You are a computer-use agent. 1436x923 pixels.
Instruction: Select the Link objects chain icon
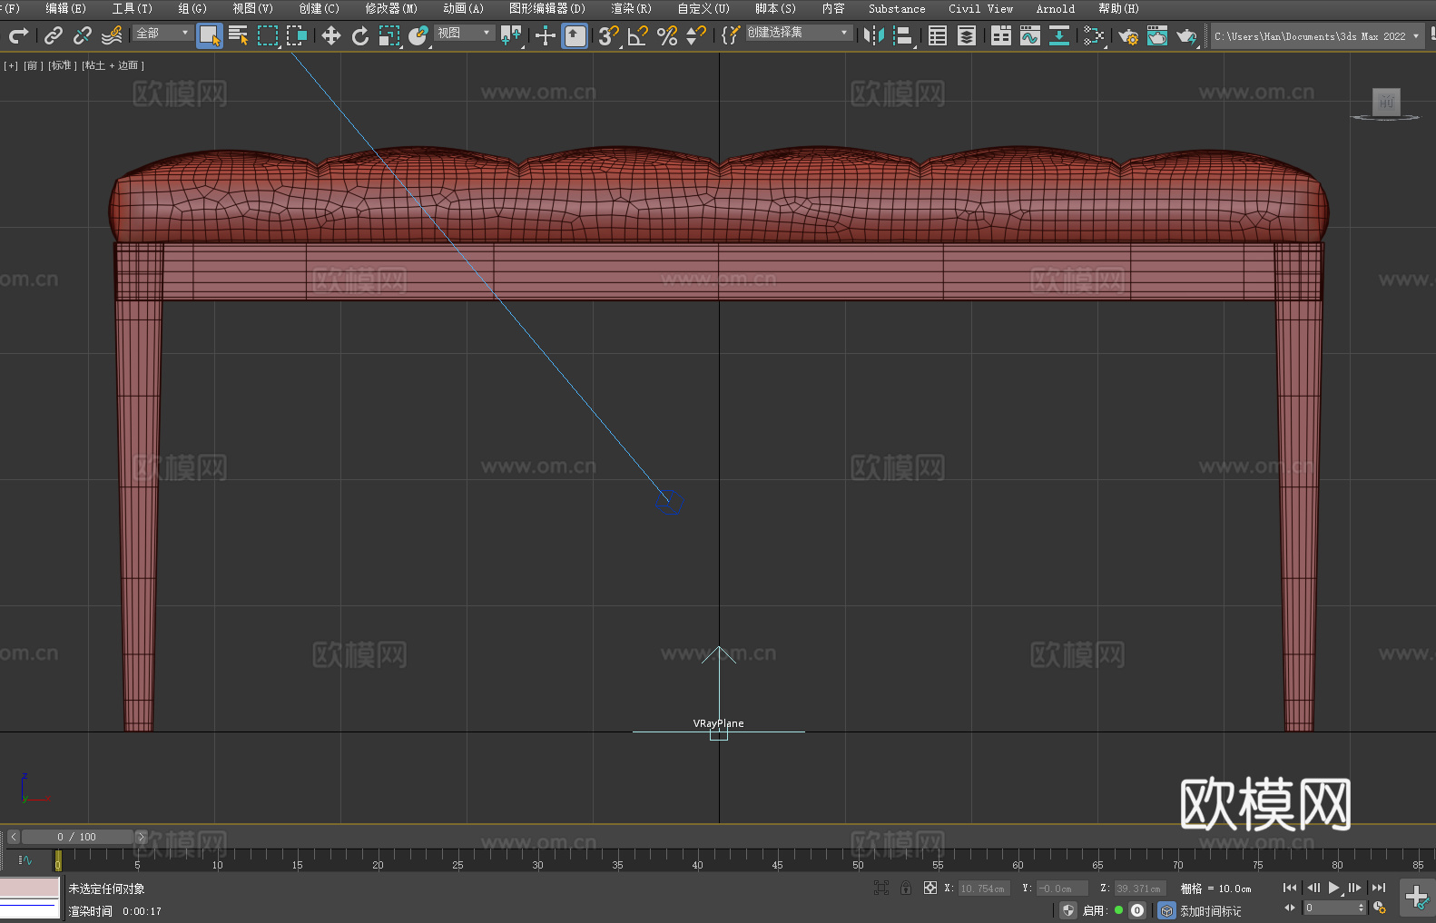tap(54, 35)
